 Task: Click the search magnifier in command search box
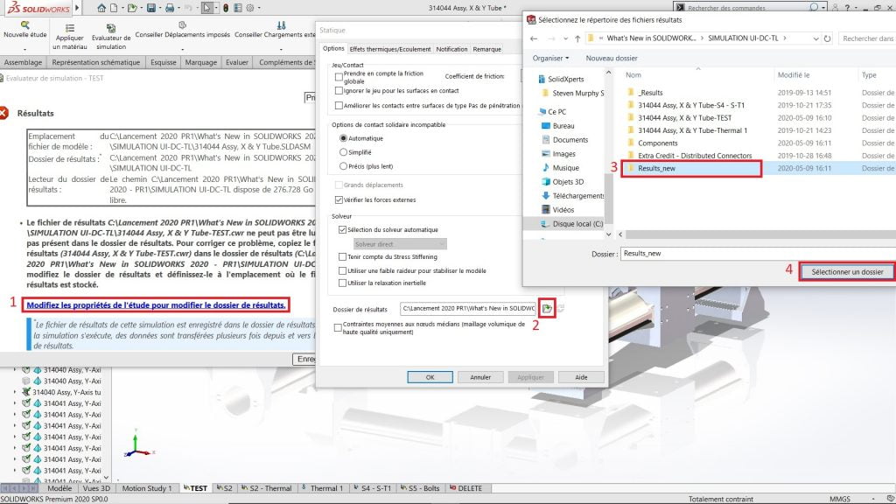(x=814, y=7)
